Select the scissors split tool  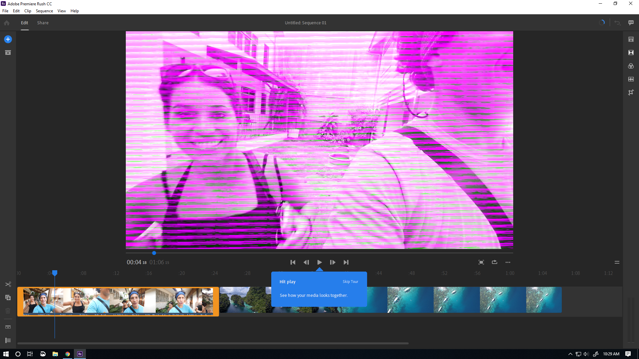8,284
